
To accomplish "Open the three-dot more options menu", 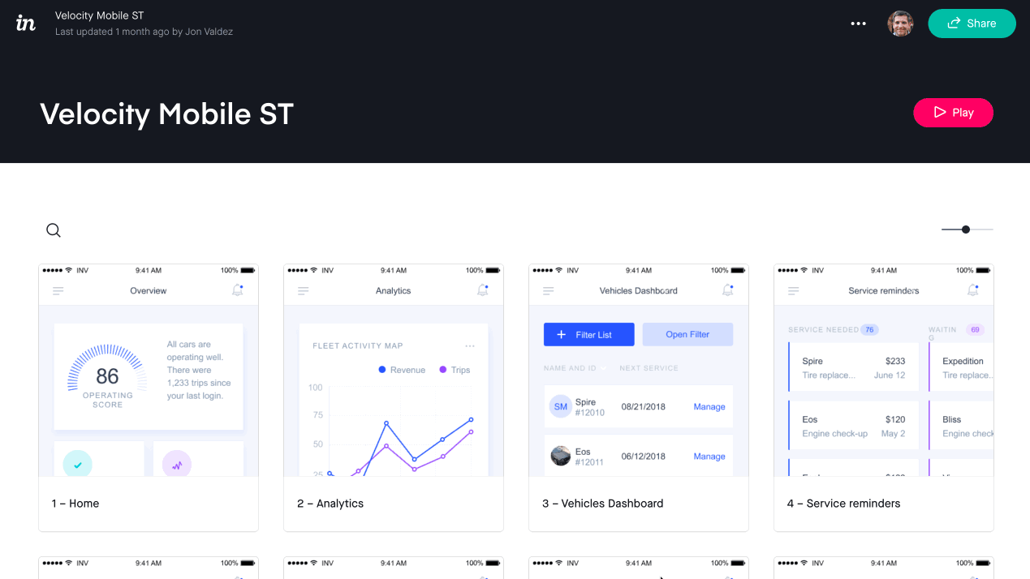I will [858, 24].
